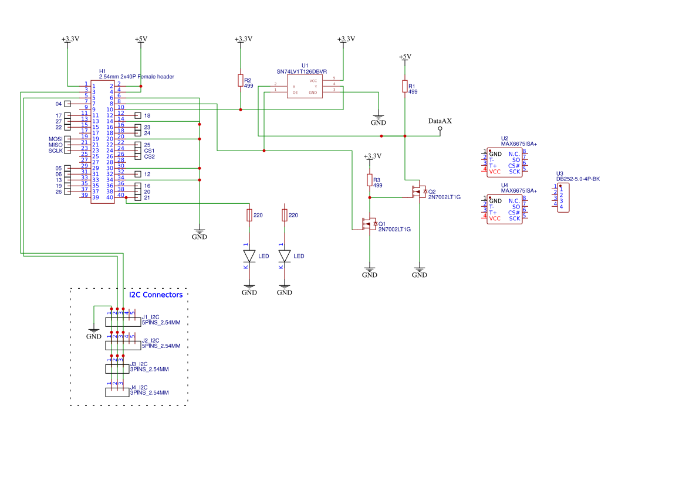Select the U2 MAX6675ISA+ chip body
The width and height of the screenshot is (686, 485).
point(505,163)
